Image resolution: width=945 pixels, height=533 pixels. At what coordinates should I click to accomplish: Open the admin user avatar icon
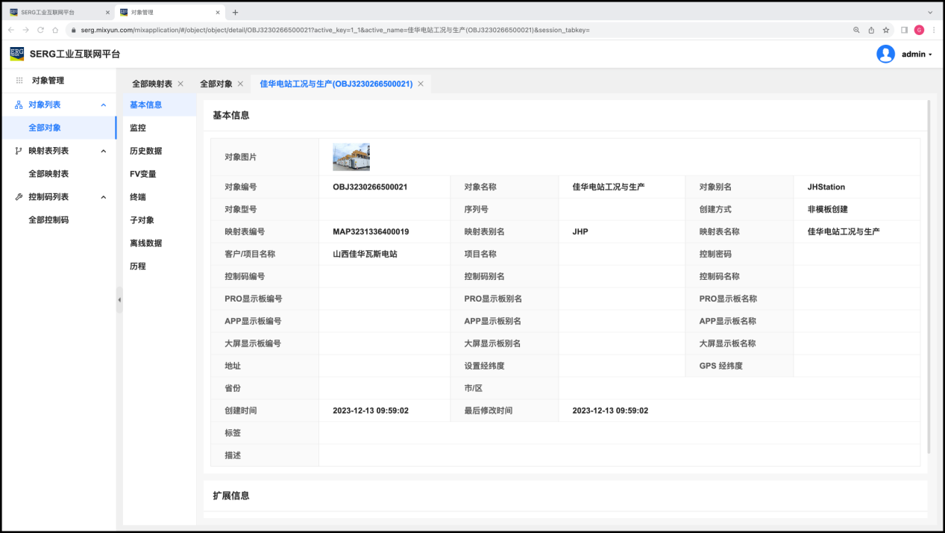(x=885, y=54)
